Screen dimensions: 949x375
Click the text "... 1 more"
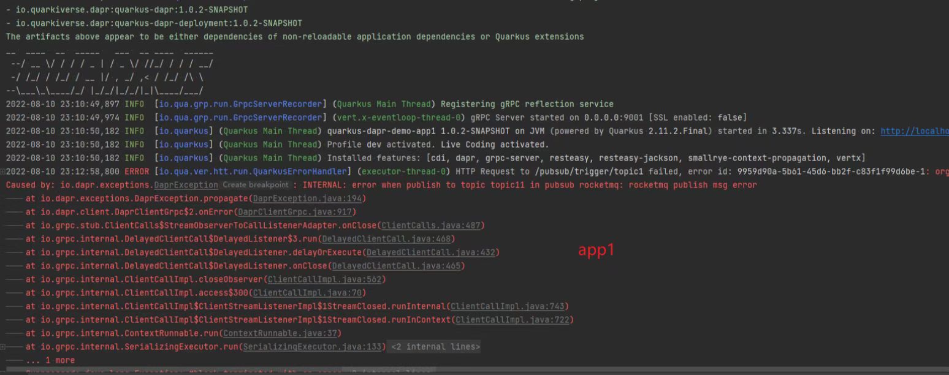pyautogui.click(x=50, y=360)
